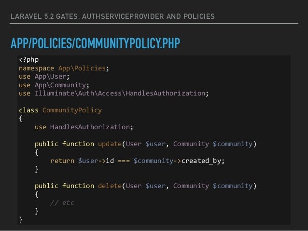Click the 'namespace App\Policies;' line
Screen dimensions: 308x231
[64, 68]
